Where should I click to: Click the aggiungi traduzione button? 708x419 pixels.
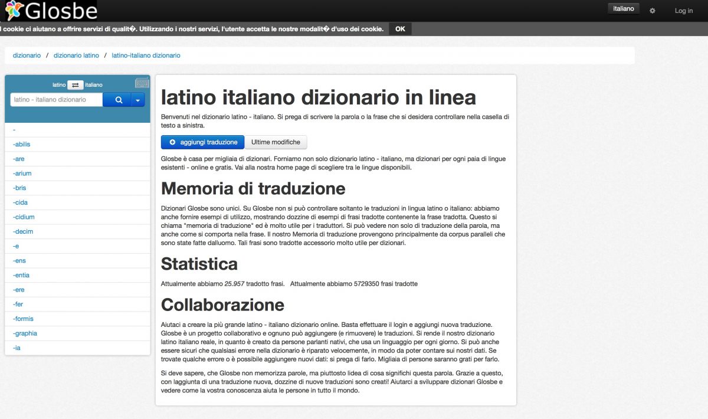202,142
